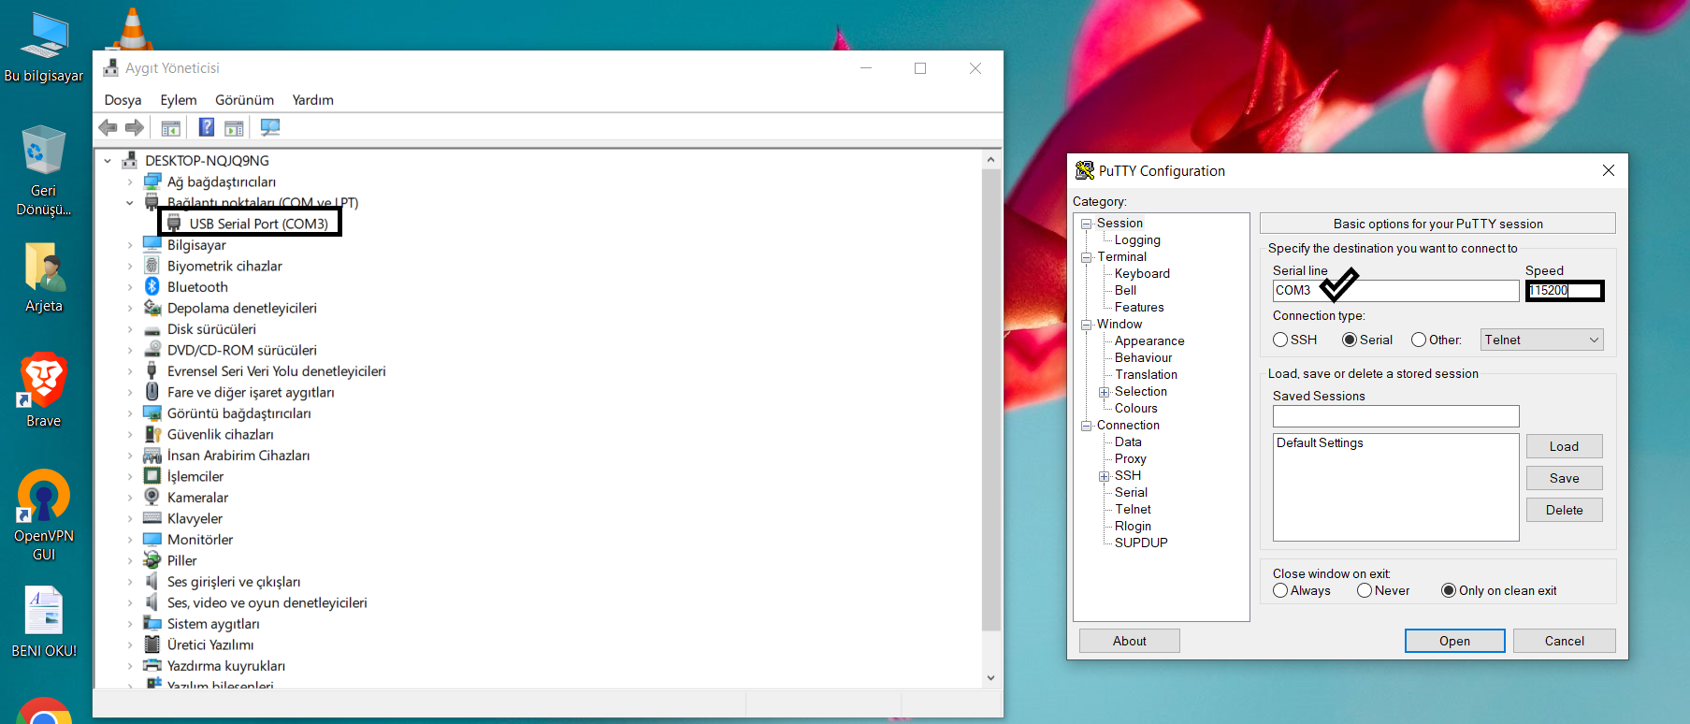The width and height of the screenshot is (1690, 724).
Task: Click the Saved Sessions name field
Action: pyautogui.click(x=1395, y=416)
